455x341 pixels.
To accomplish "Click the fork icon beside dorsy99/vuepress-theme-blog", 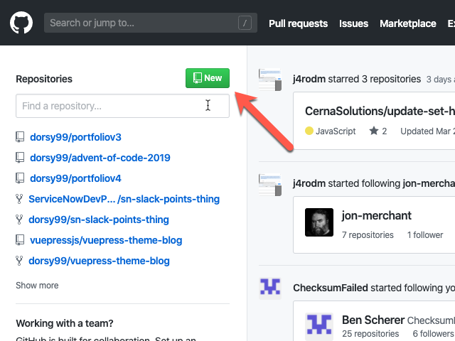I will [x=19, y=261].
